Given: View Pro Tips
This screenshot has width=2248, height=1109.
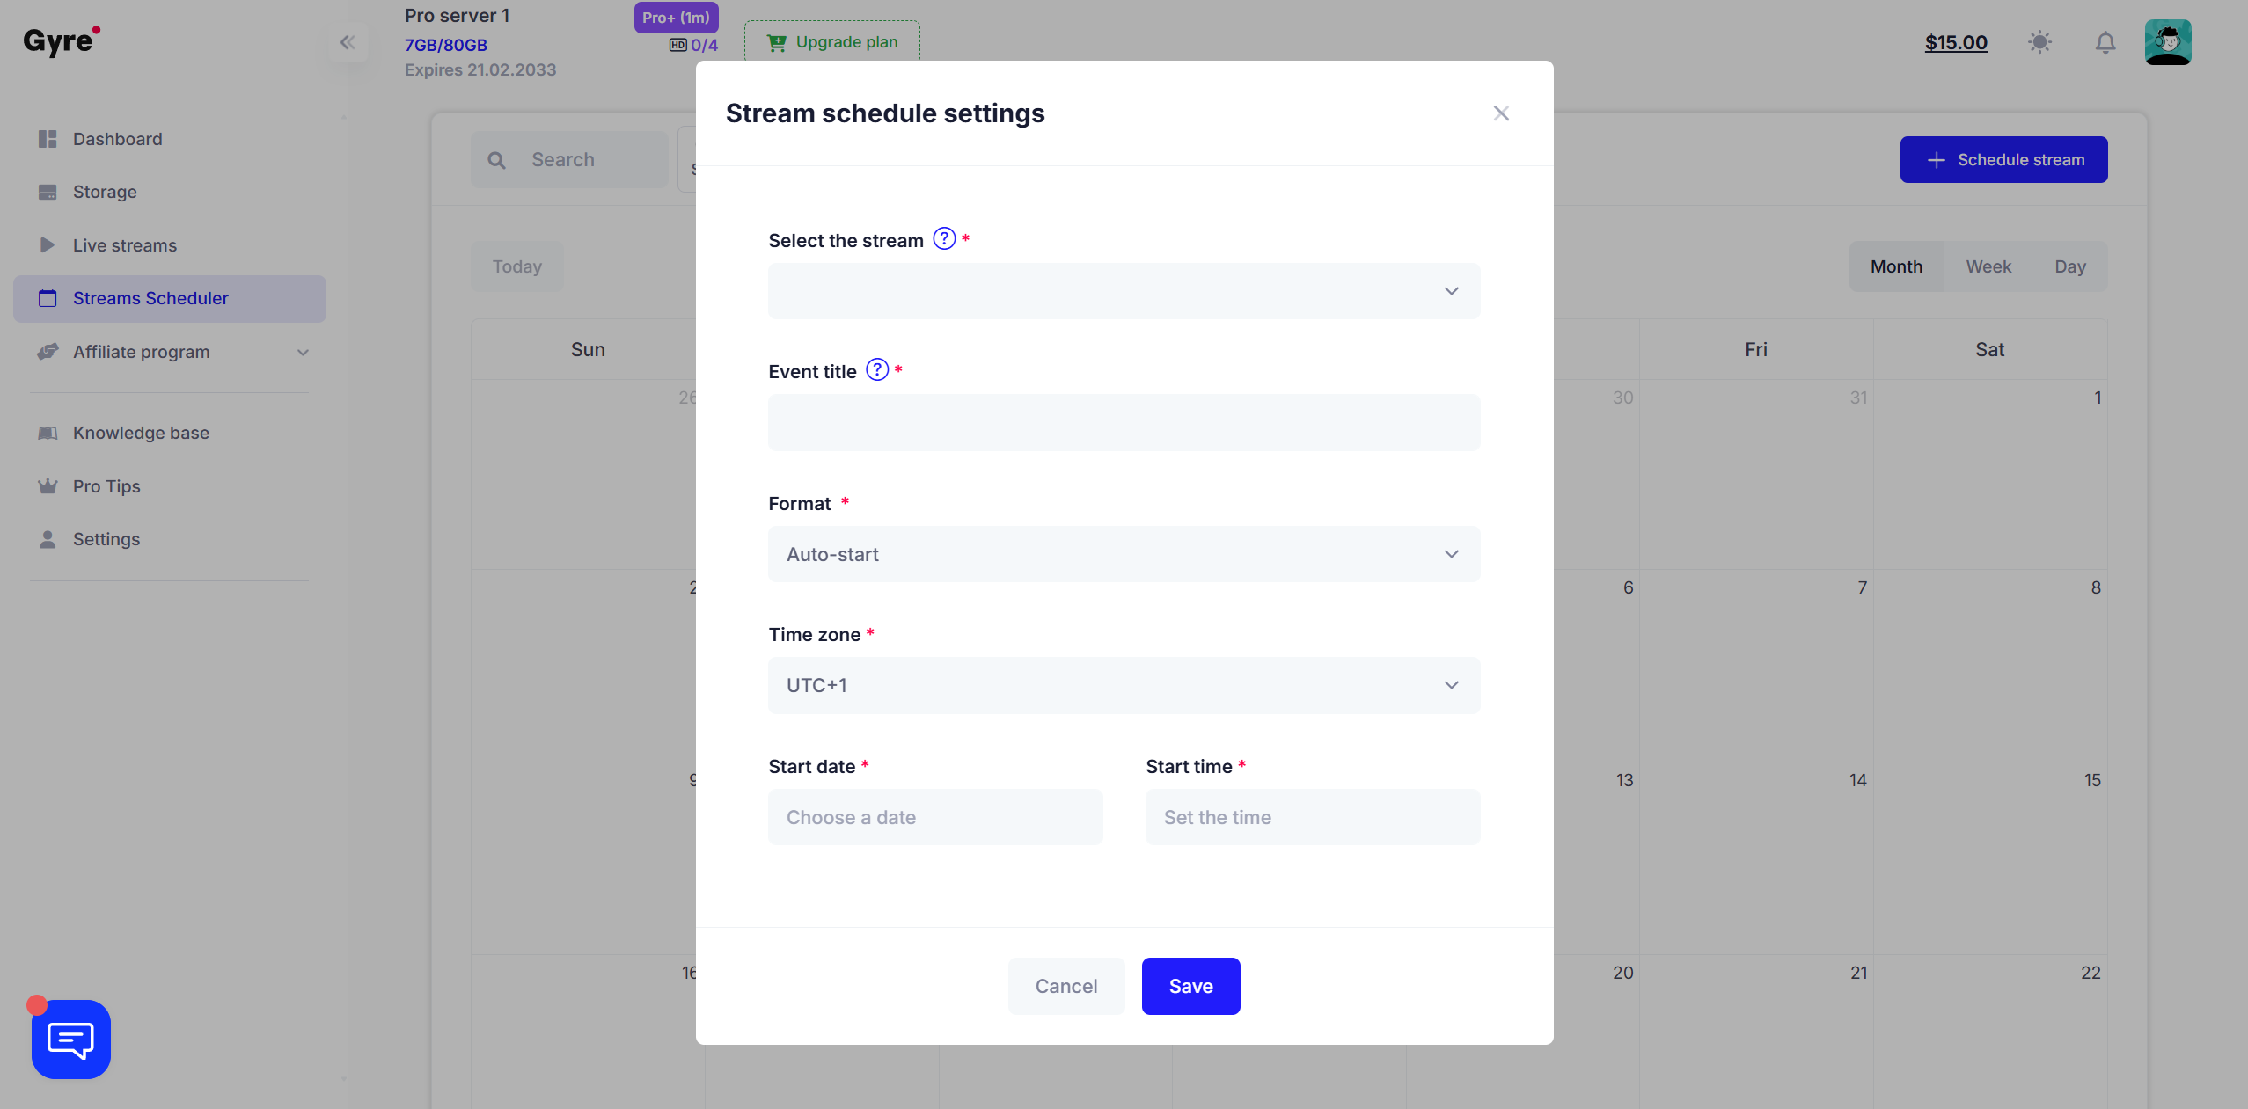Looking at the screenshot, I should 106,486.
